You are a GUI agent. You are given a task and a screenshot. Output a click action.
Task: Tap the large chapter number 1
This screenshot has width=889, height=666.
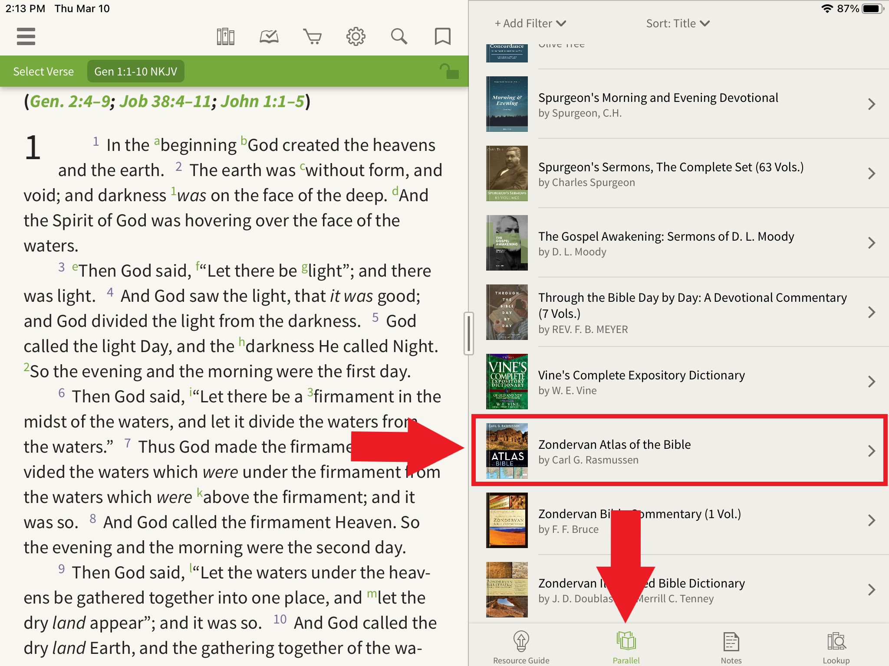coord(33,148)
